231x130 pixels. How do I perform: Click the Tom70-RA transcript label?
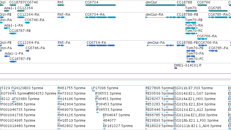(x=194, y=25)
